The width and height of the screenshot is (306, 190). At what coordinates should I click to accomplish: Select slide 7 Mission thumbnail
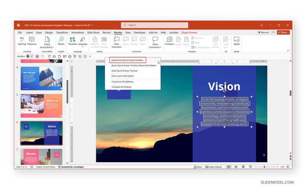(x=42, y=157)
